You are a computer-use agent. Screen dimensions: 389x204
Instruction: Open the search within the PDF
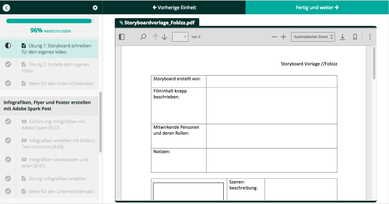tap(143, 37)
